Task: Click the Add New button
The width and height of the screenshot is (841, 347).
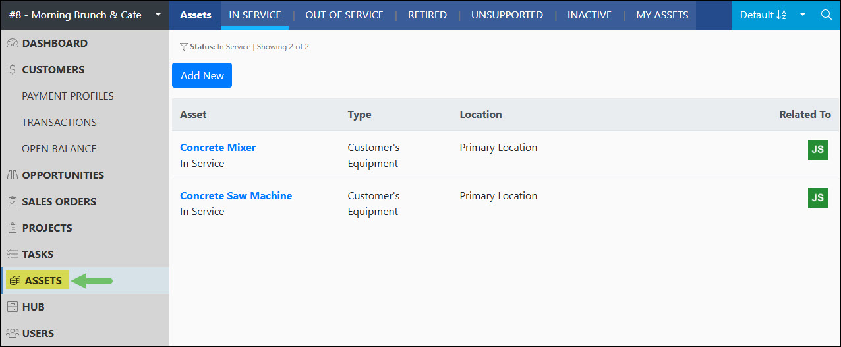Action: click(202, 75)
